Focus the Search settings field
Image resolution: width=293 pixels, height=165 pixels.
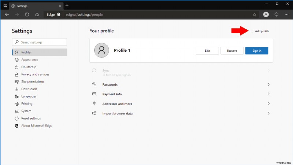(x=40, y=42)
